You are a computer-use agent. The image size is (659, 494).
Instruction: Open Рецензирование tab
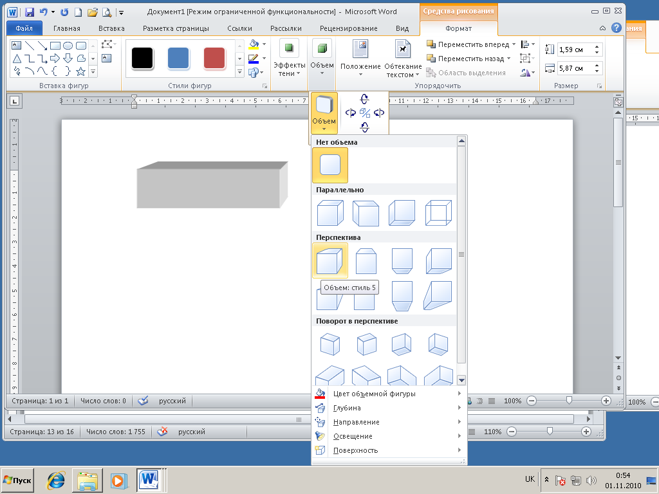point(348,28)
